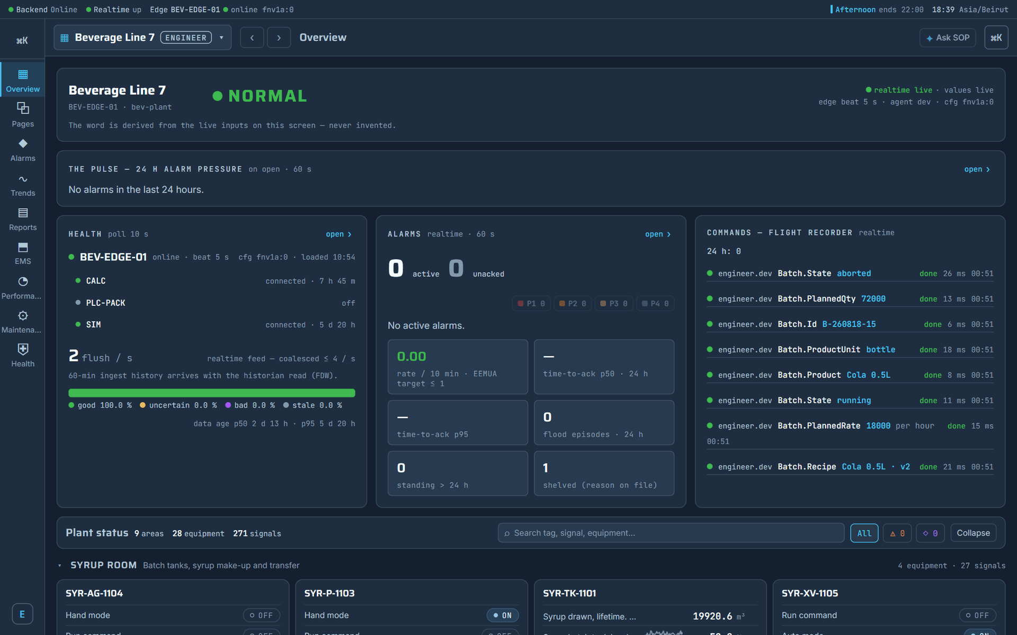The image size is (1017, 635).
Task: Click Collapse in Plant status
Action: coord(973,533)
